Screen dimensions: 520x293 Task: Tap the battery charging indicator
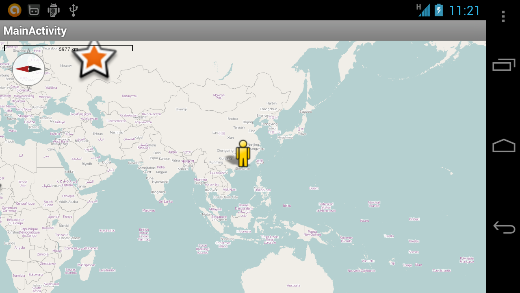(440, 10)
